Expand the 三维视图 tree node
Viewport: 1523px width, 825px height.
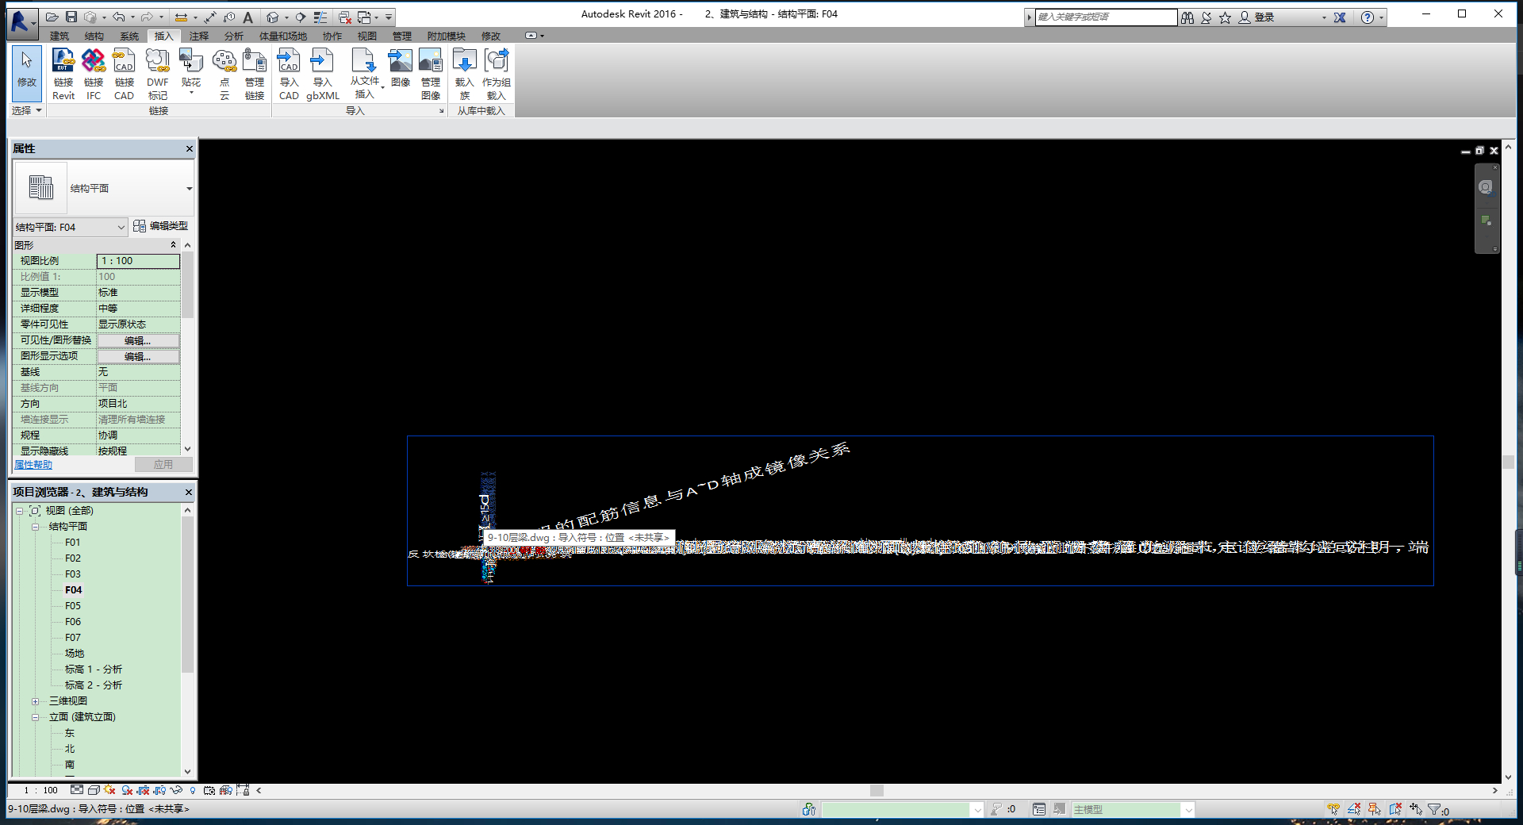point(36,701)
